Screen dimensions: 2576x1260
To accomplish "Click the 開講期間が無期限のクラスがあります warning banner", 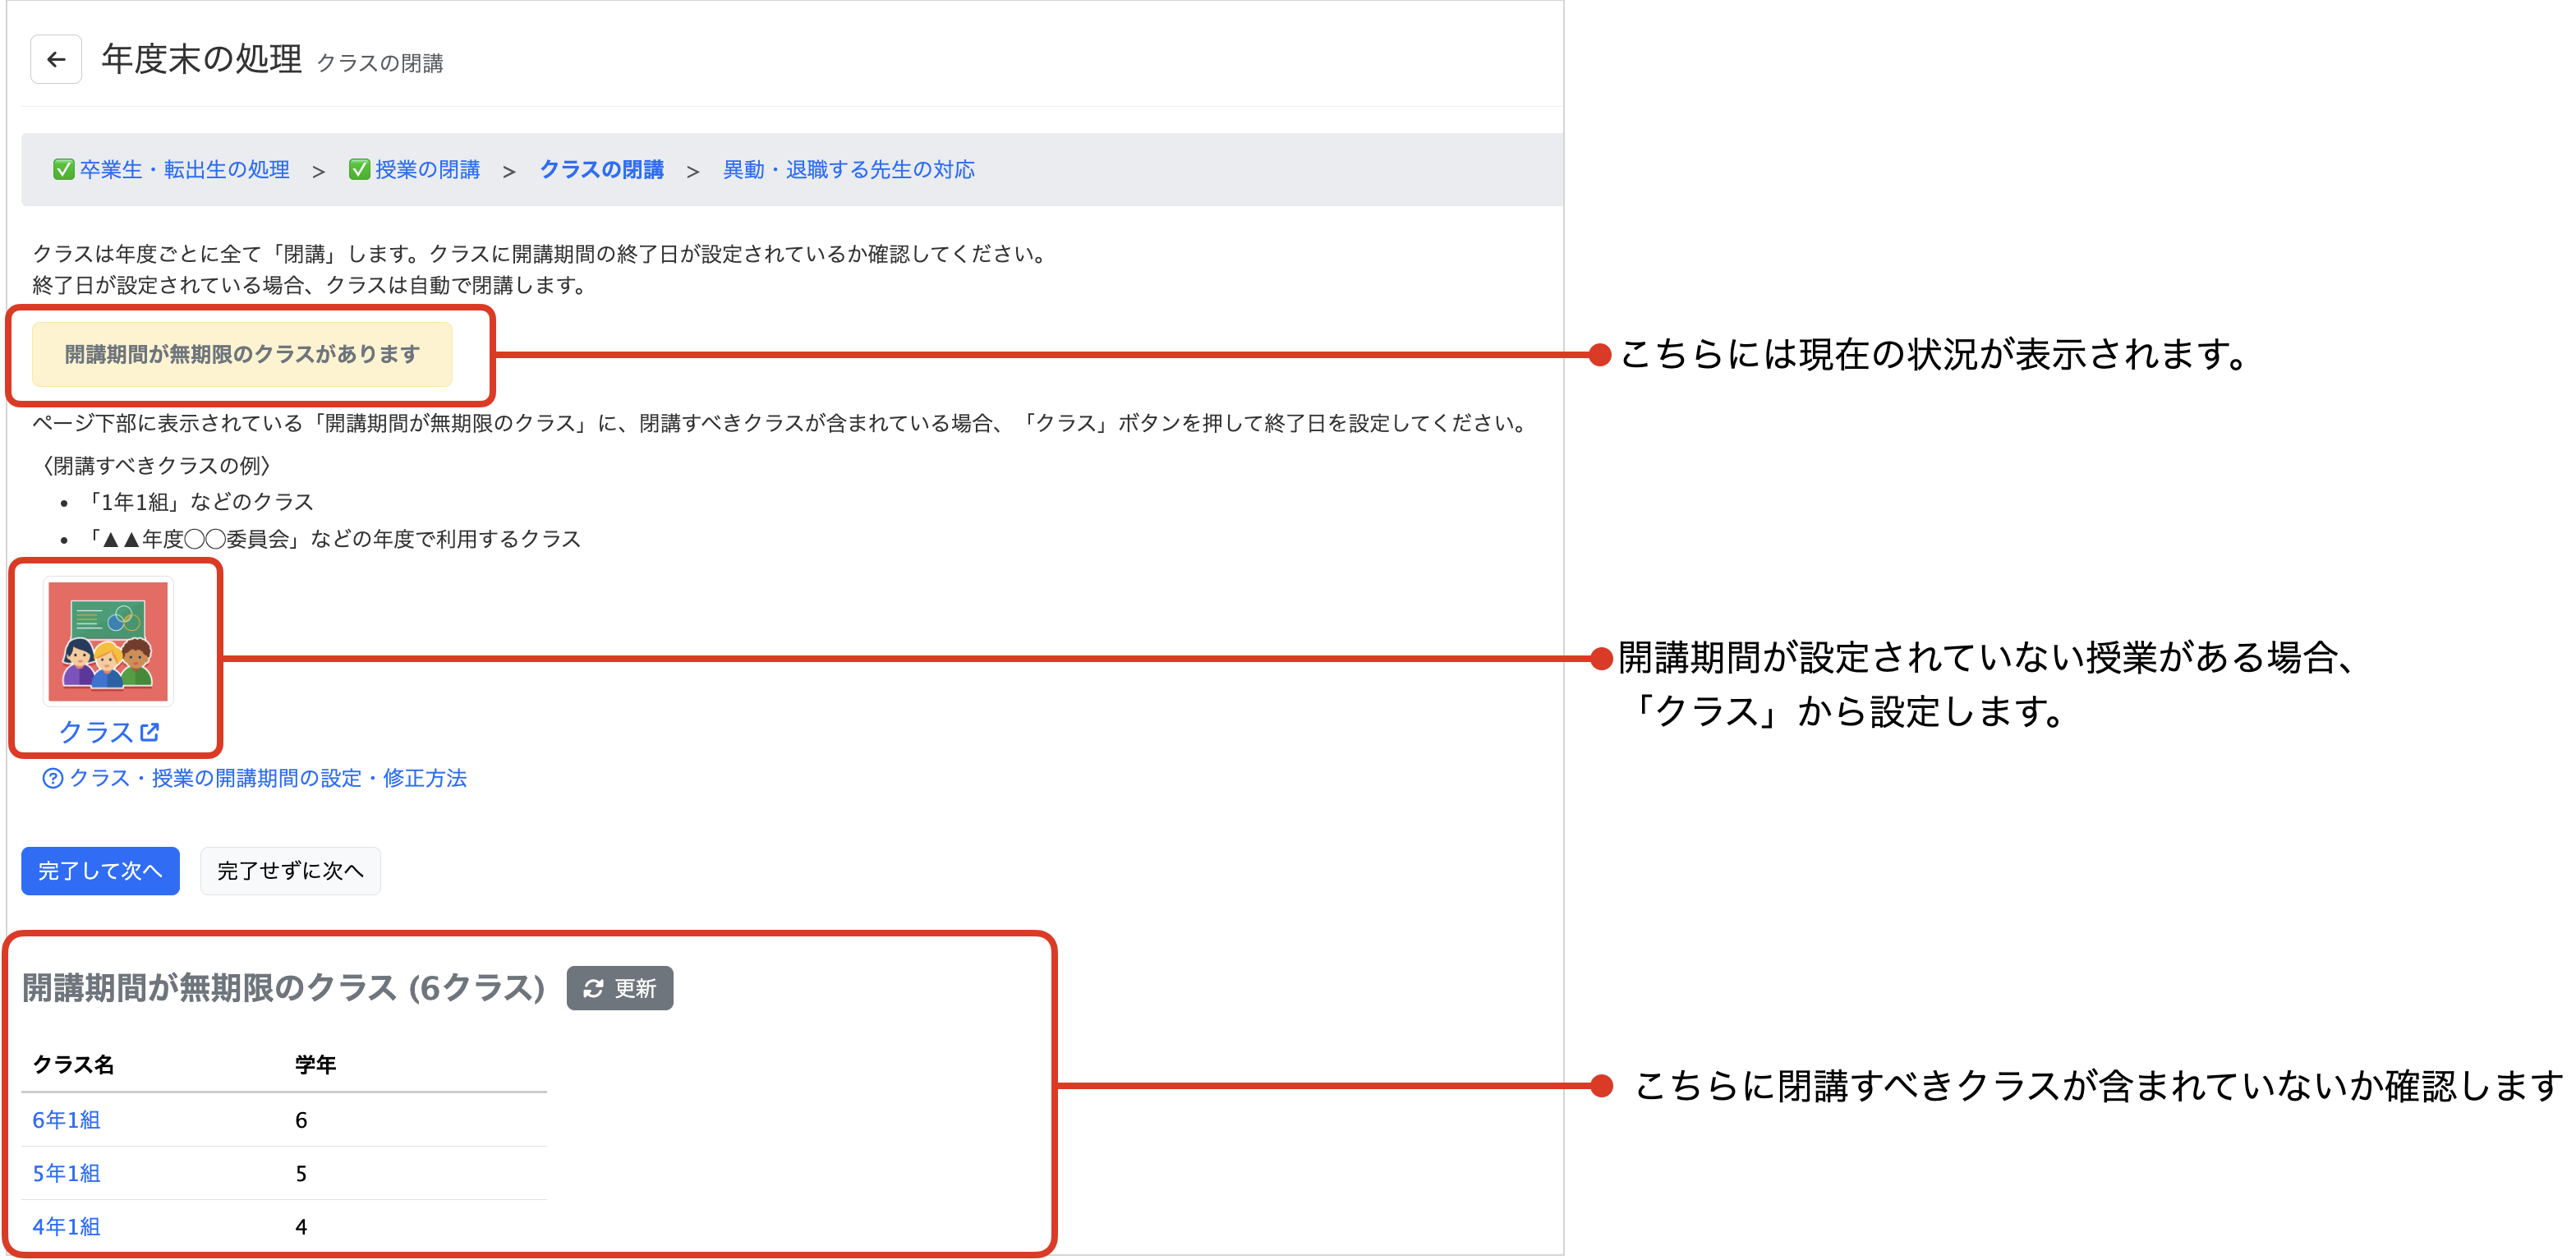I will (x=242, y=354).
